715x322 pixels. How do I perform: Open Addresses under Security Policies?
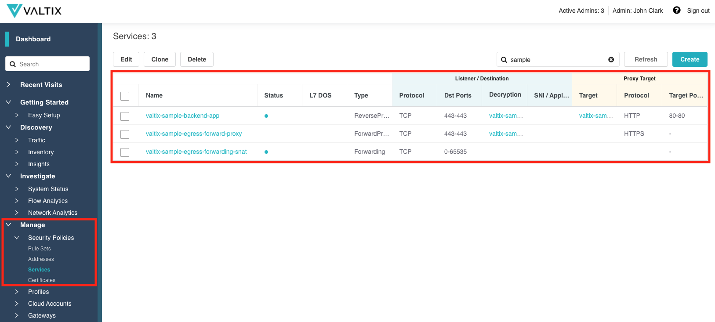coord(41,259)
